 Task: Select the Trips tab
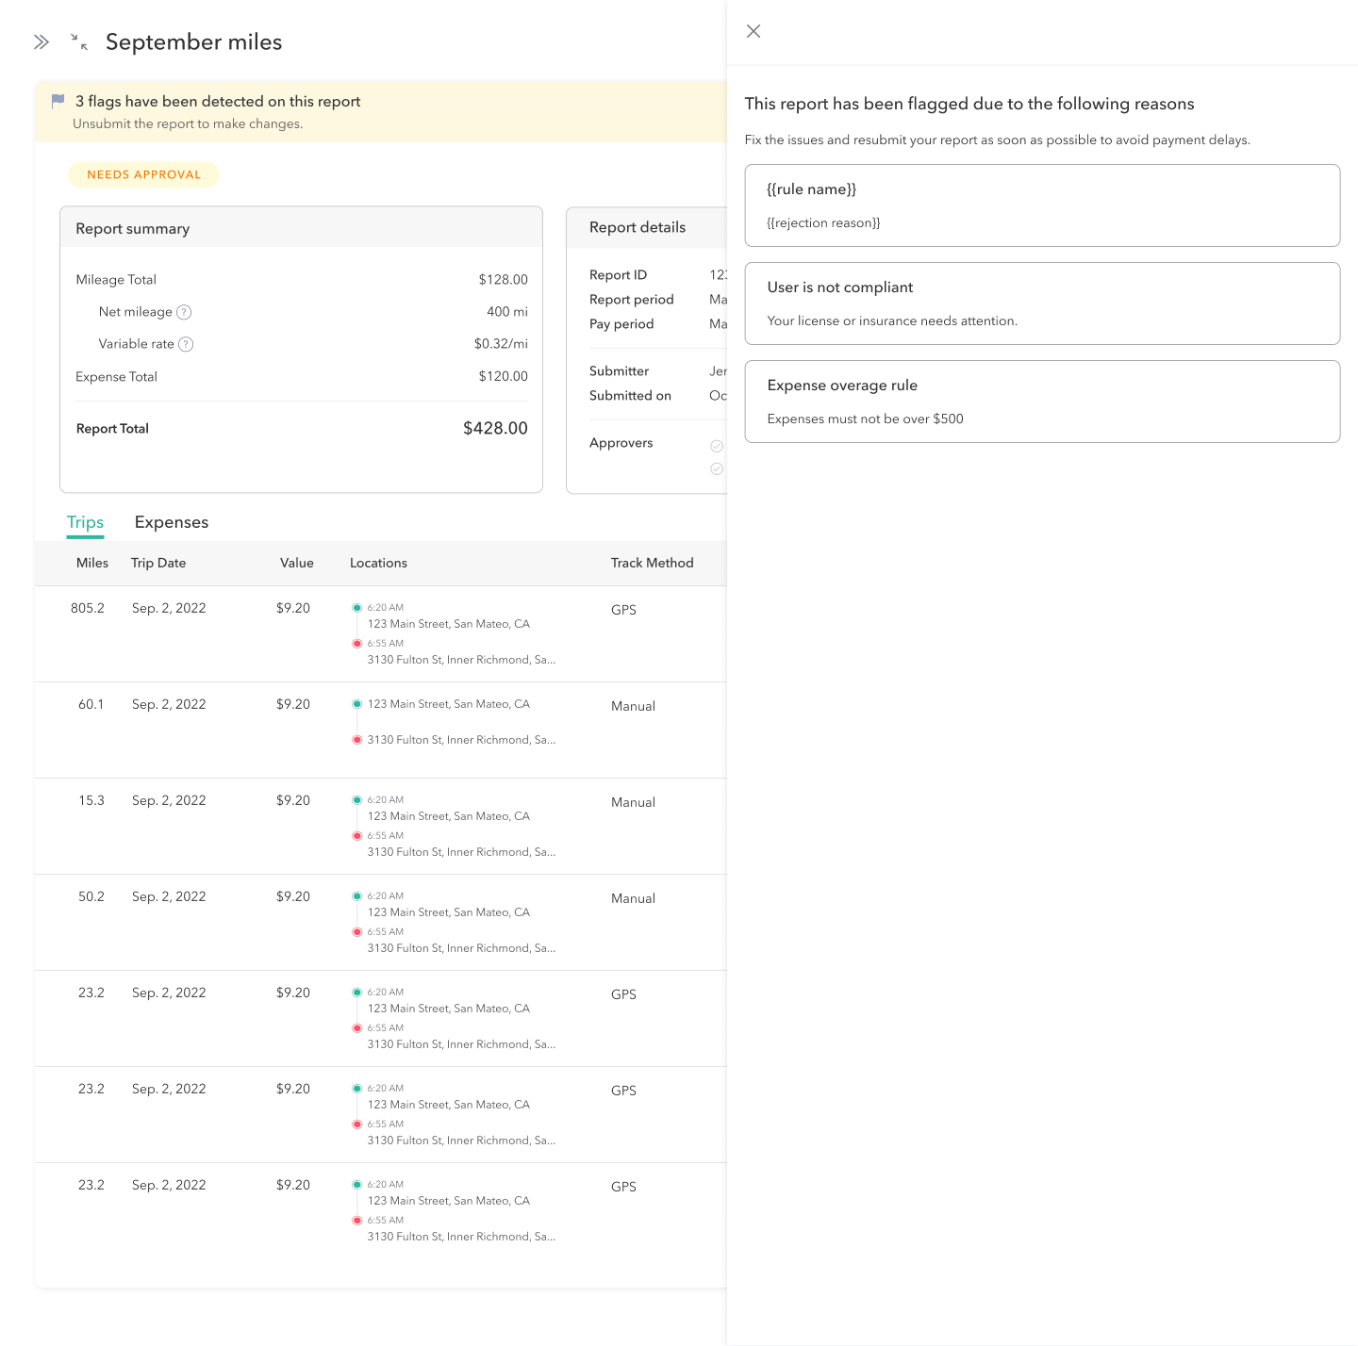tap(85, 522)
